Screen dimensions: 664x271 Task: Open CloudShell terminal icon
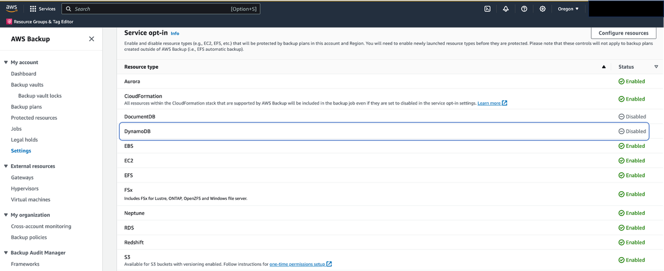tap(488, 9)
